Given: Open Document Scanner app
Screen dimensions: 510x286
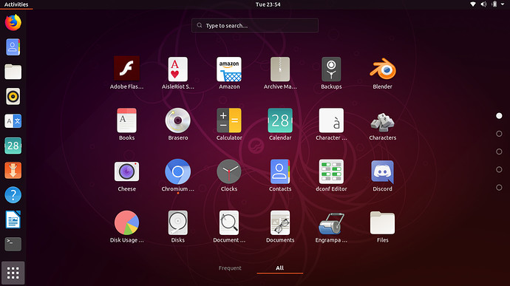Looking at the screenshot, I should [x=229, y=222].
